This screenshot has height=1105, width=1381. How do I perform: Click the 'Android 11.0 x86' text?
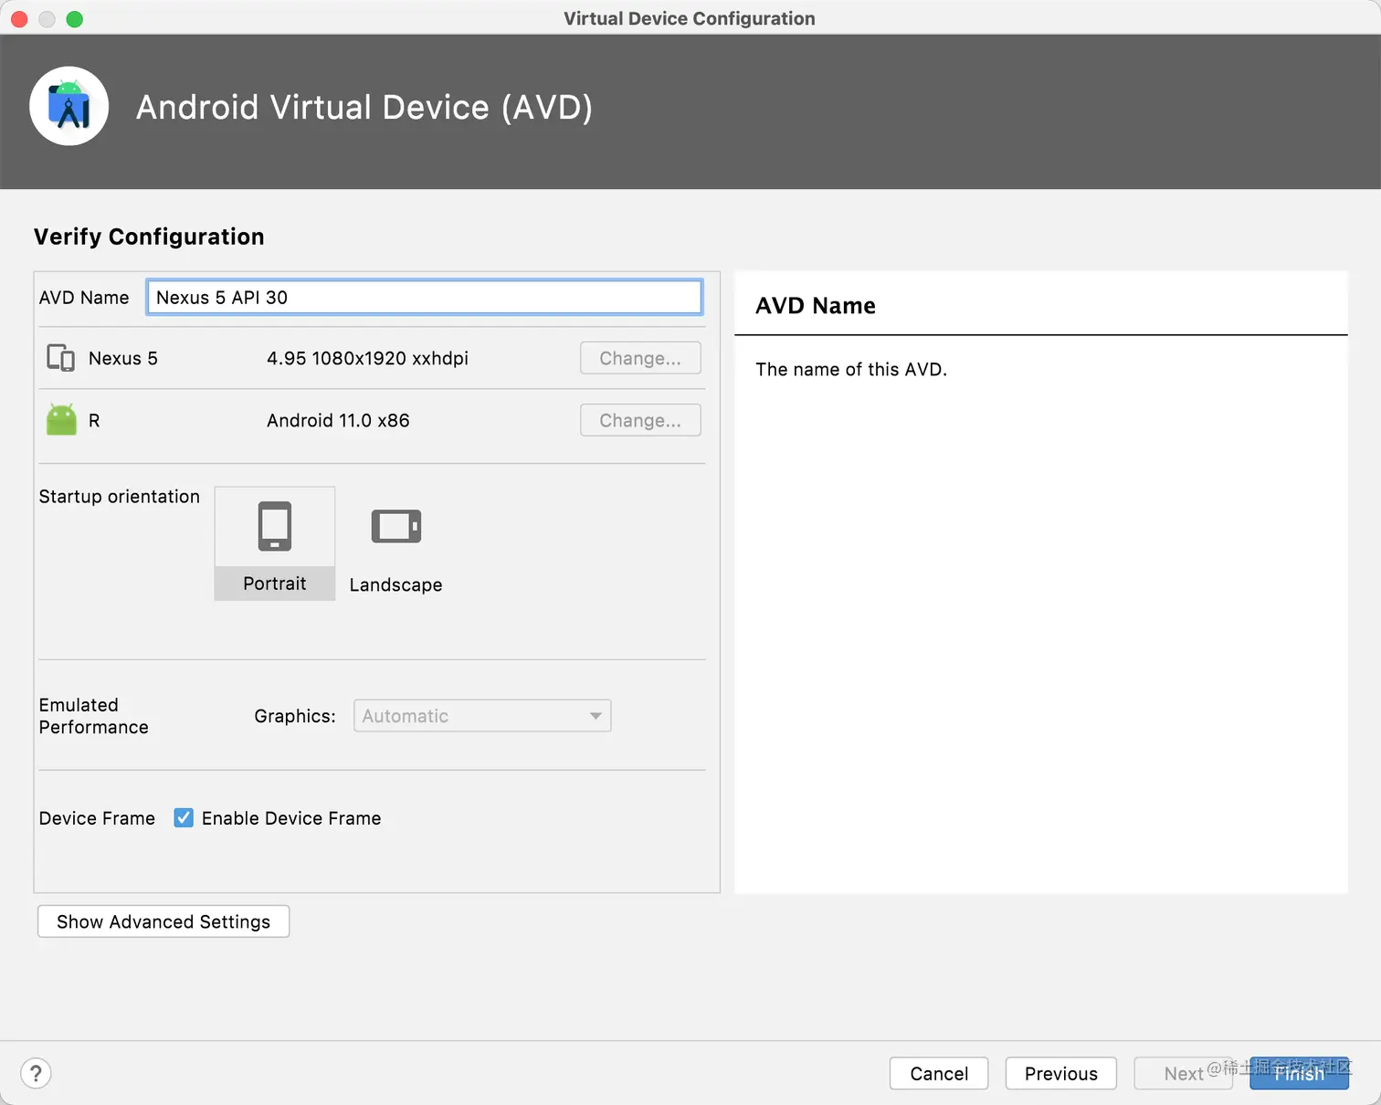[338, 420]
